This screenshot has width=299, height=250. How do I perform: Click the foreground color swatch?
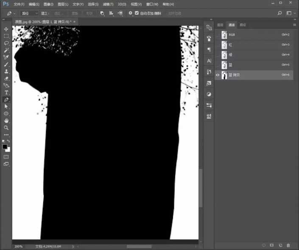(5, 147)
